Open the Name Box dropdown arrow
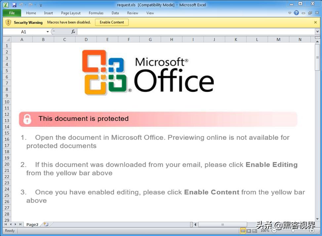 pos(48,32)
